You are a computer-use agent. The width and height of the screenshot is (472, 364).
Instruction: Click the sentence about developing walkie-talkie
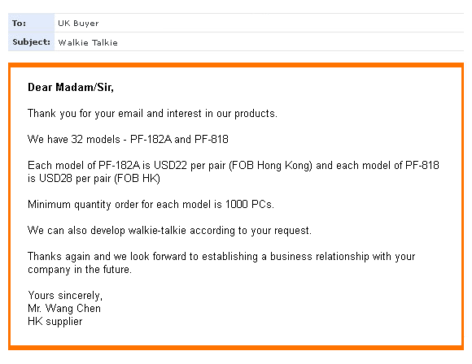coord(169,231)
